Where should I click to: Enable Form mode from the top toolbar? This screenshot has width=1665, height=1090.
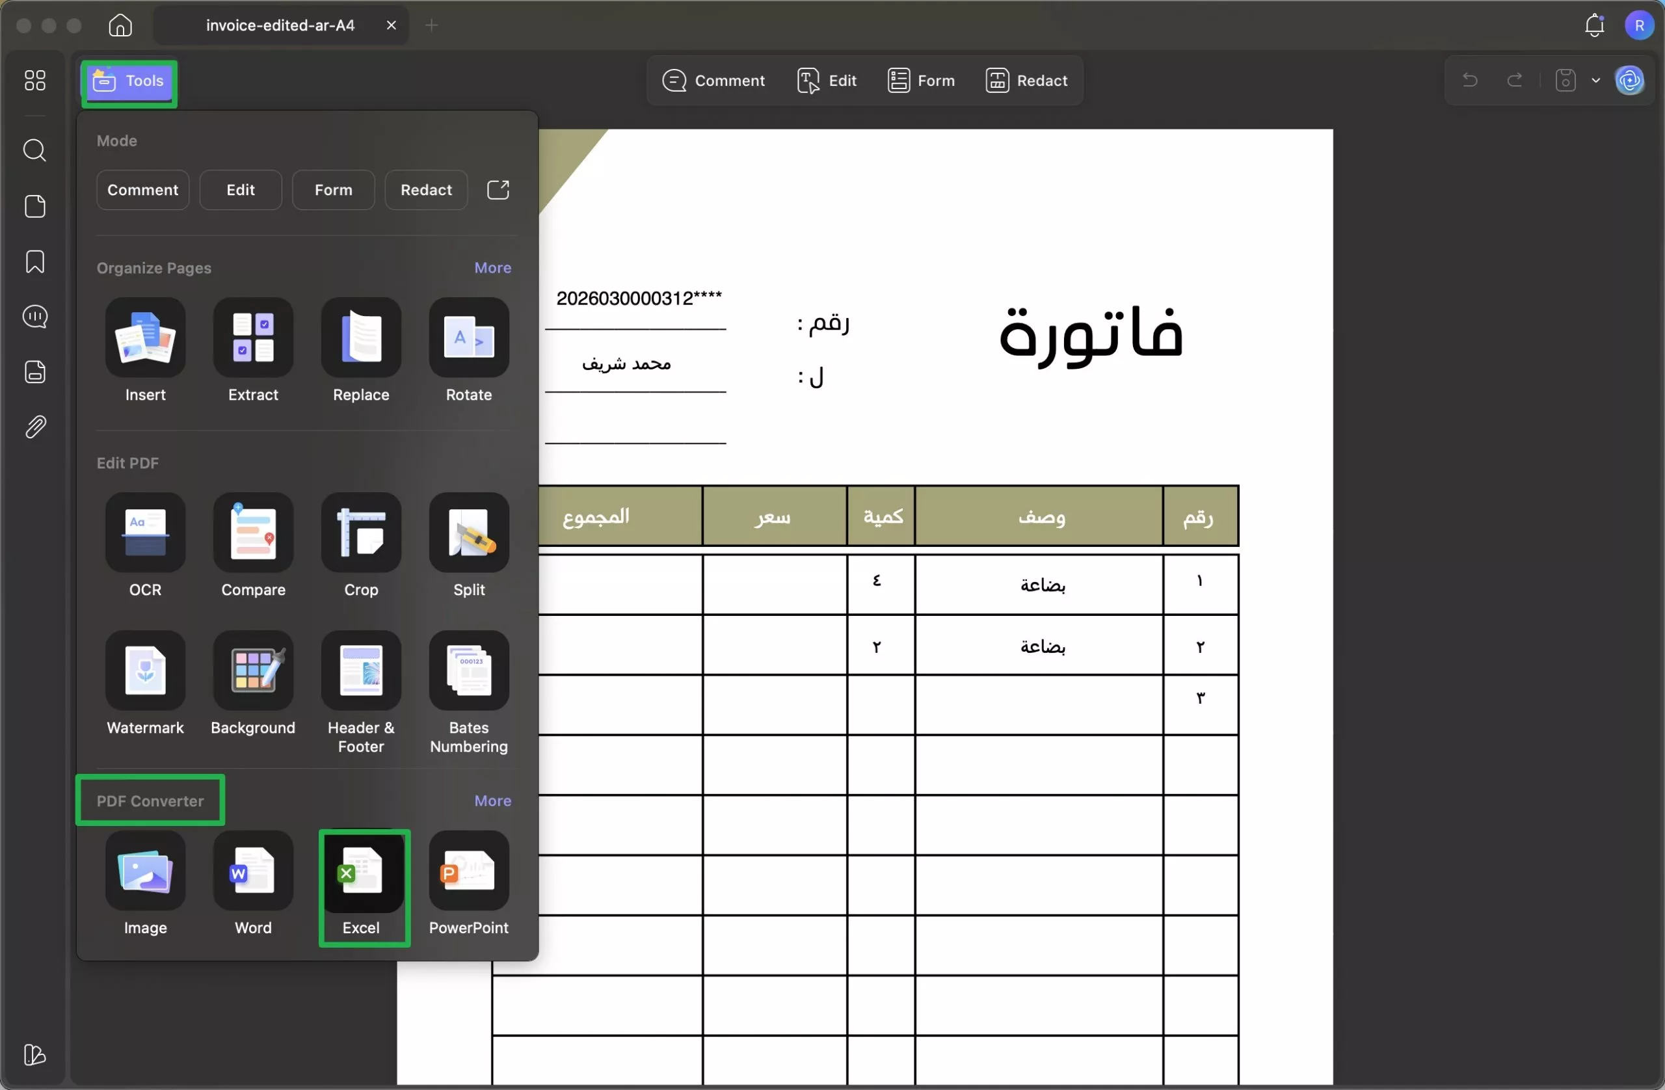(x=921, y=81)
